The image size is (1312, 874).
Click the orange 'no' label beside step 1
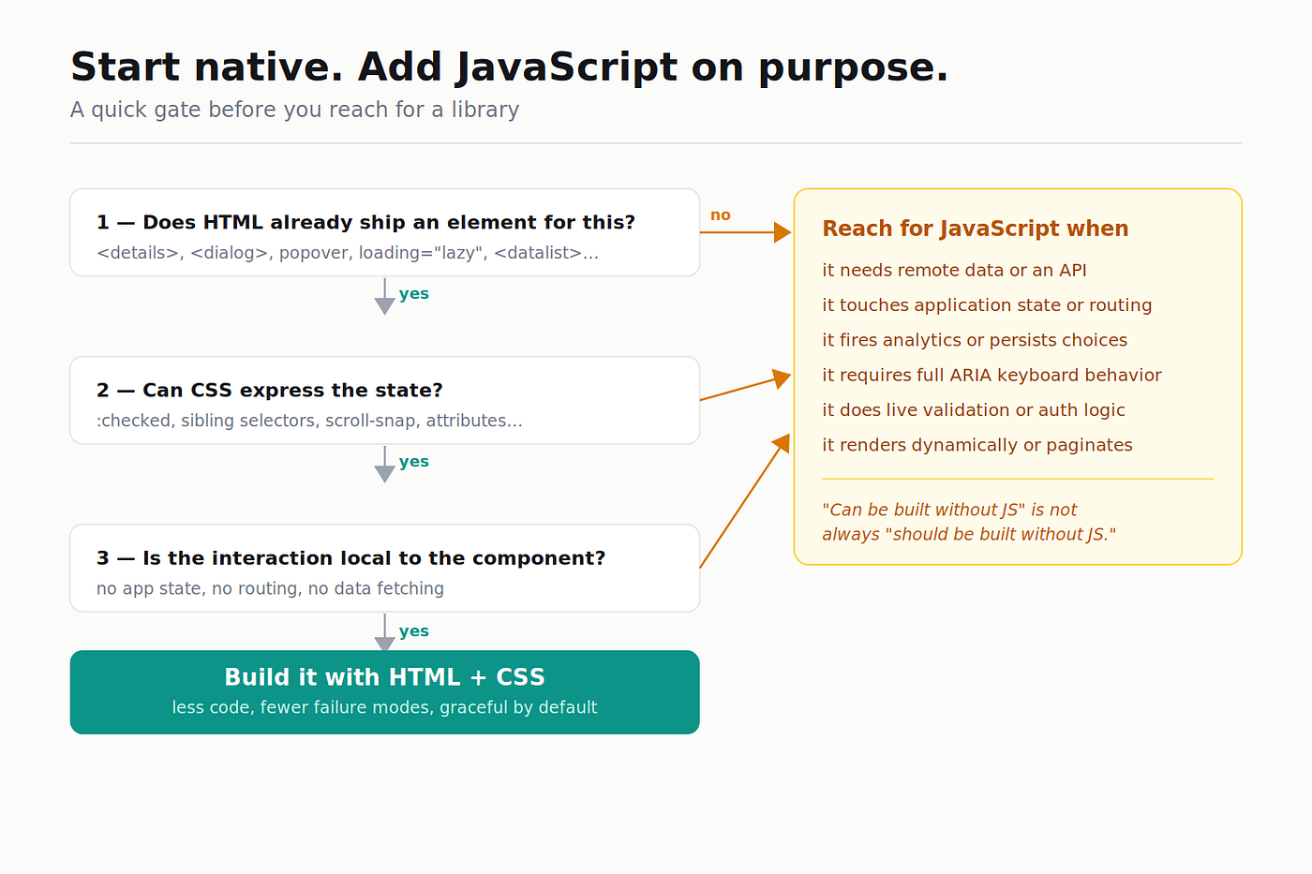tap(720, 215)
